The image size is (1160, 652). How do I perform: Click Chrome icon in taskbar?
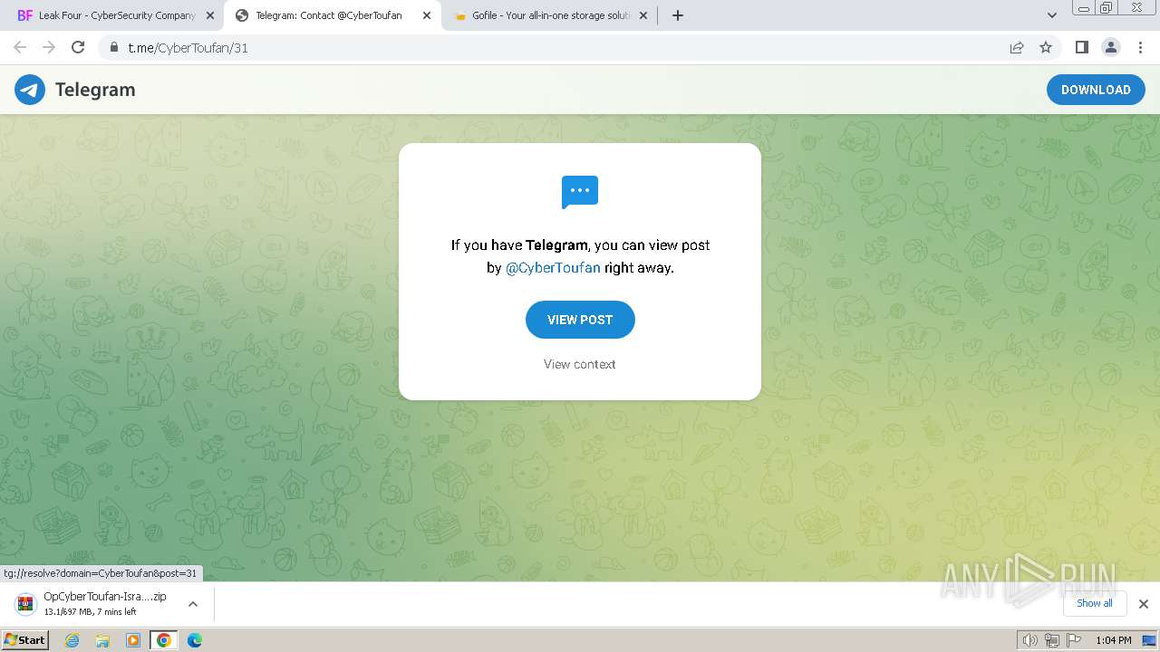pos(164,640)
